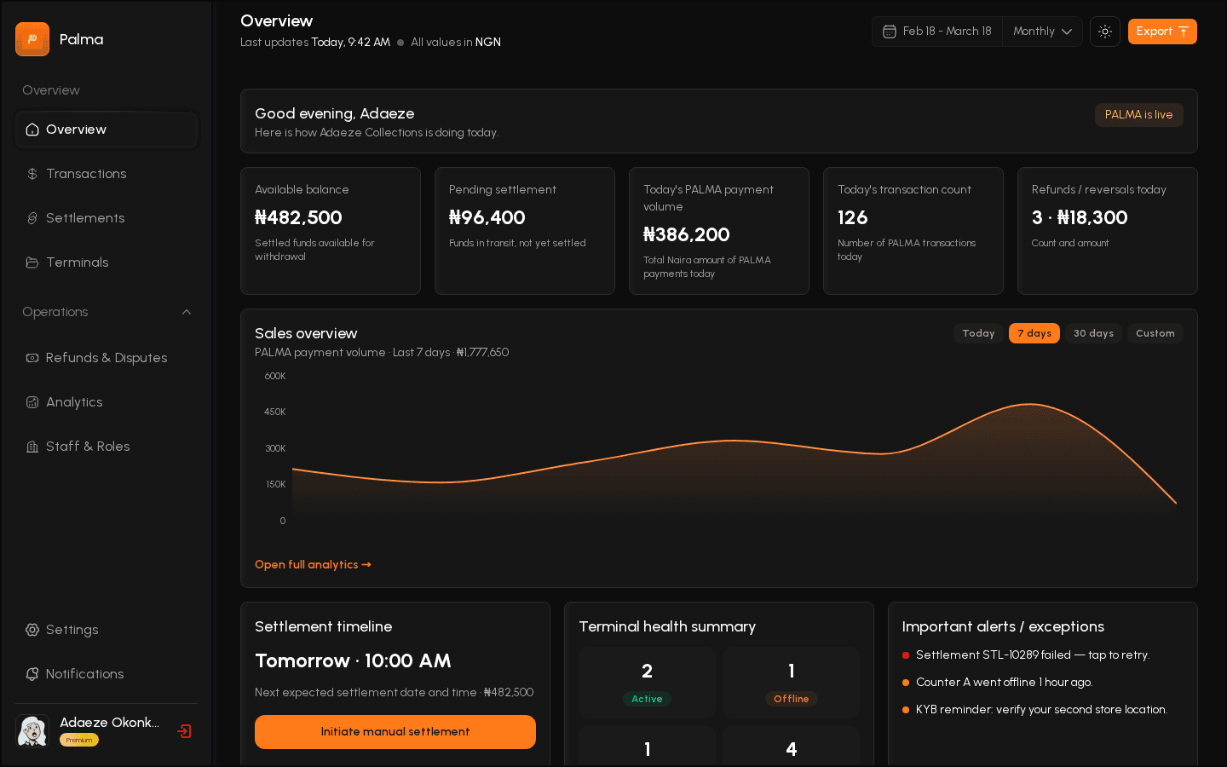Open the Transactions menu item

coord(107,174)
